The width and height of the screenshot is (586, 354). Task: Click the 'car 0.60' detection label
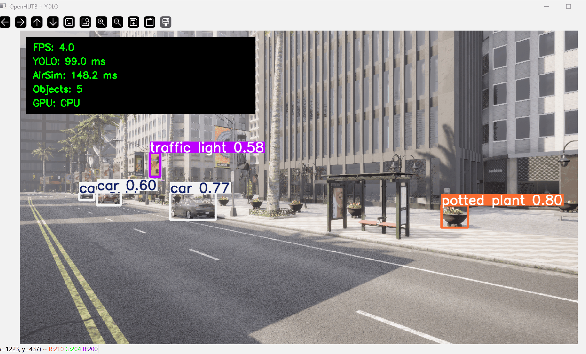(127, 186)
